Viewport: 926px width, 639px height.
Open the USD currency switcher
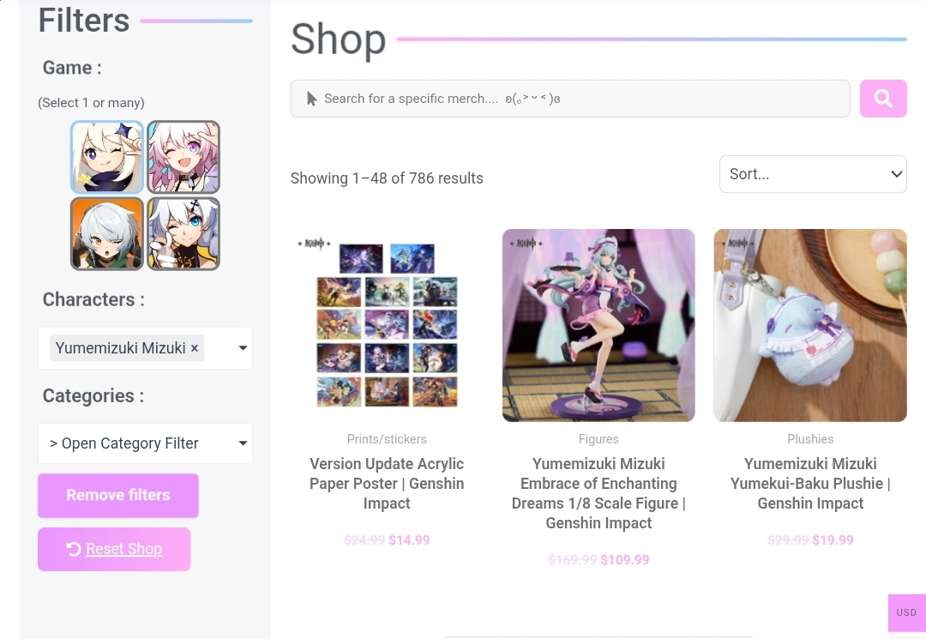coord(906,612)
